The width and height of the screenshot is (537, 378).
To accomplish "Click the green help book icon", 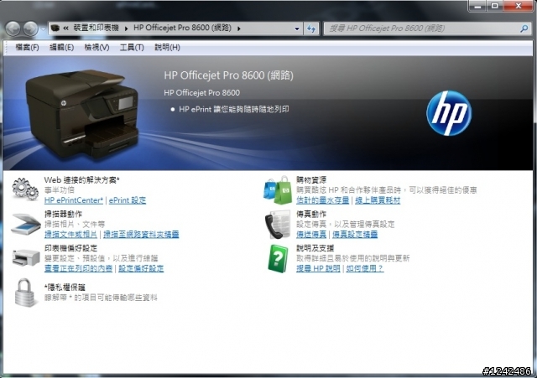I will (278, 258).
